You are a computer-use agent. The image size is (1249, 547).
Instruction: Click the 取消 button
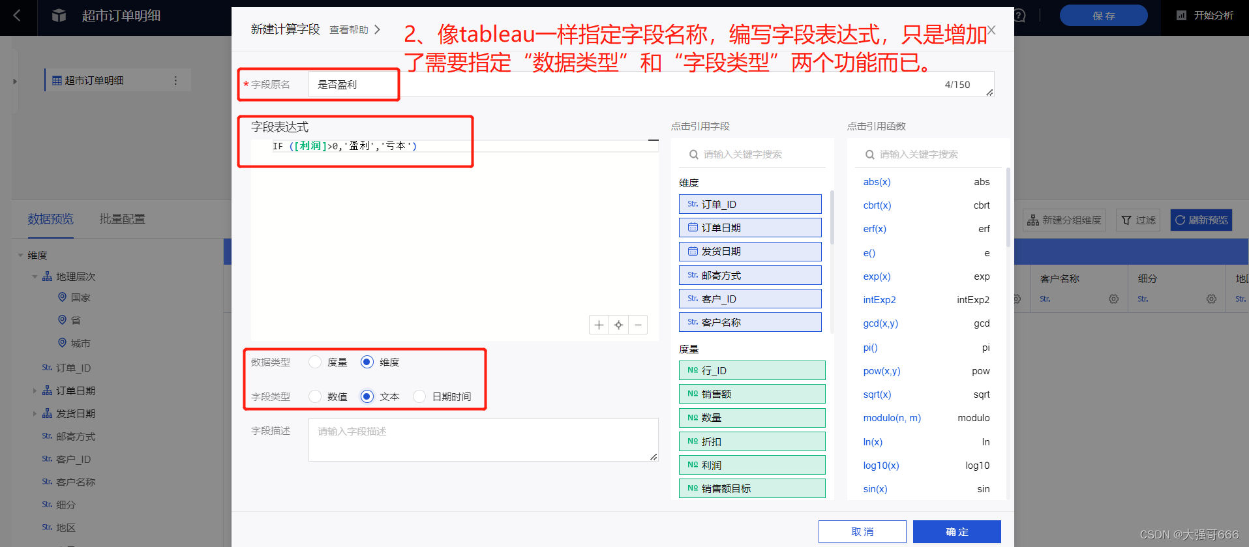click(x=862, y=531)
